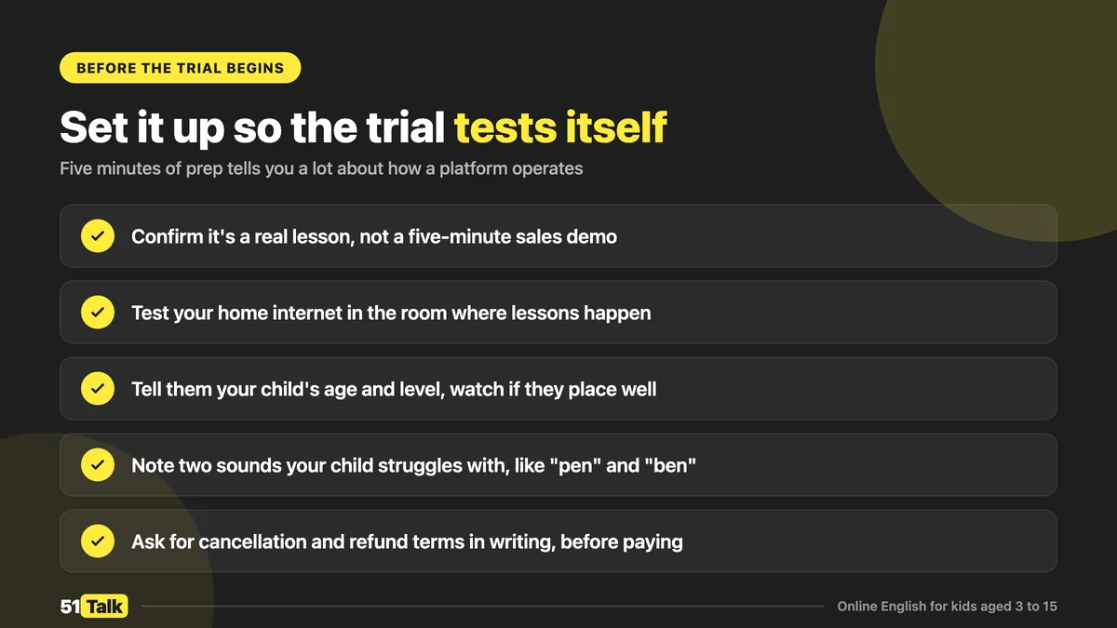
Task: Click the 51Talk logo
Action: [94, 607]
